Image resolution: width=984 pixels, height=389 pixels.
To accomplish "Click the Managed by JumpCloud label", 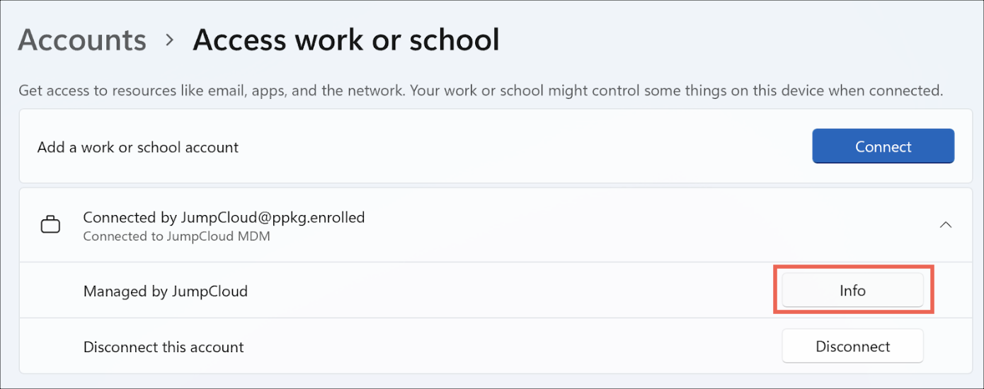I will [166, 291].
